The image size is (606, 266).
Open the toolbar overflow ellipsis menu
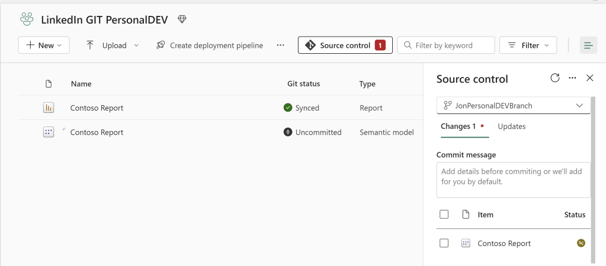coord(280,46)
